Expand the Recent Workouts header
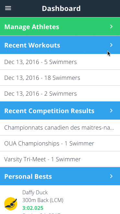 point(60,45)
